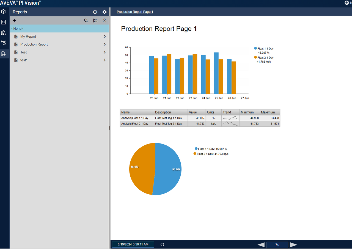Click the 7d time range control
352x249 pixels.
[277, 245]
